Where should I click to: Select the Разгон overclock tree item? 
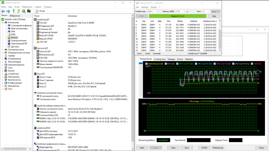[14, 38]
